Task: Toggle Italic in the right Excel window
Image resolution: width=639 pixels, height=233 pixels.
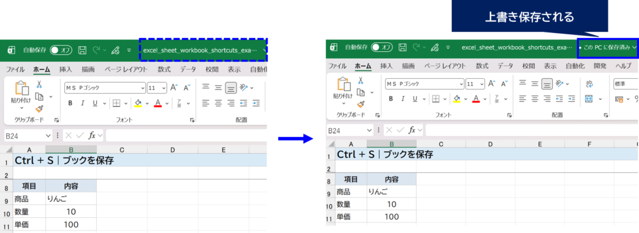Action: (x=403, y=99)
